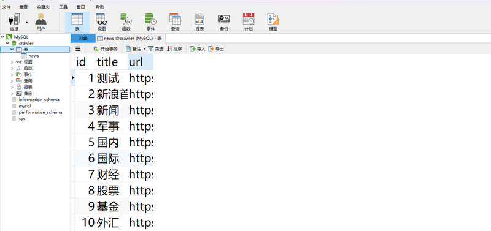Expand the 视图 tree node

[x=12, y=62]
